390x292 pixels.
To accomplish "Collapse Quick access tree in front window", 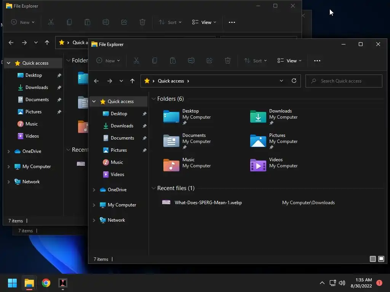I will (94, 101).
